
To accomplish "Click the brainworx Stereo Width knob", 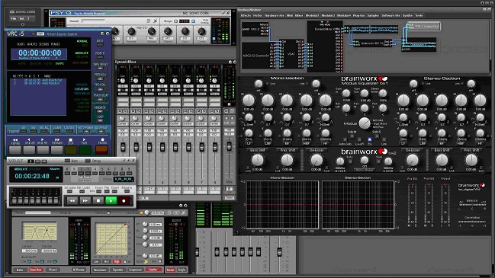I will tap(383, 93).
